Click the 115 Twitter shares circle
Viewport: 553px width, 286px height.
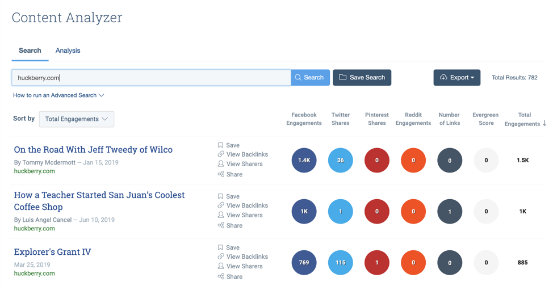point(340,263)
